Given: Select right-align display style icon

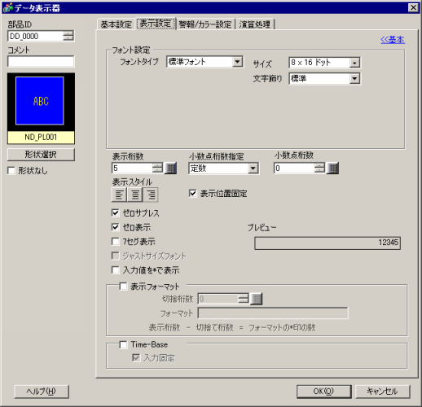Looking at the screenshot, I should [x=151, y=195].
